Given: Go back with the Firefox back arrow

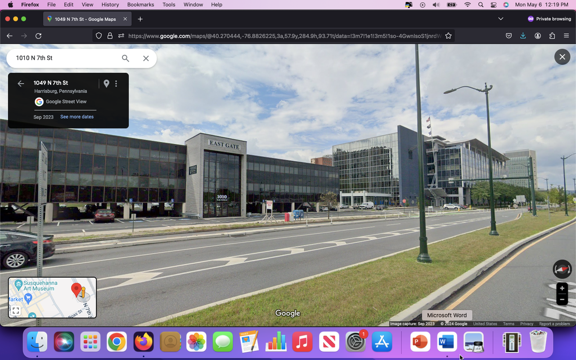Looking at the screenshot, I should tap(9, 36).
